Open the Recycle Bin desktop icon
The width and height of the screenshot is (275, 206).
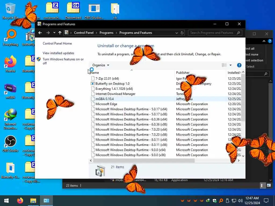click(10, 11)
